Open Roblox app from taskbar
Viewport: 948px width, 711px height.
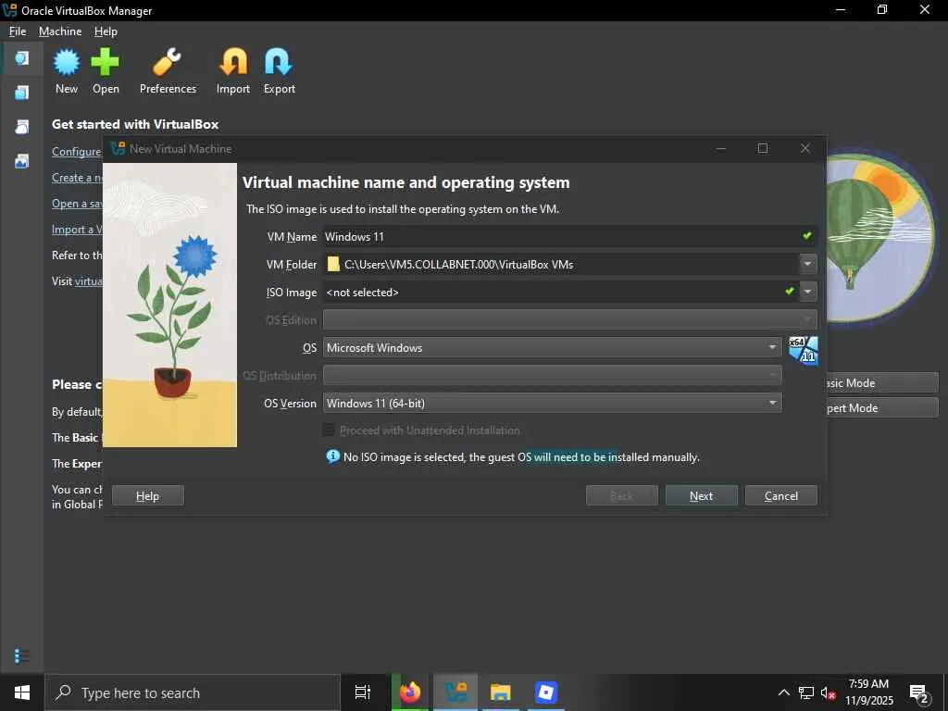546,692
